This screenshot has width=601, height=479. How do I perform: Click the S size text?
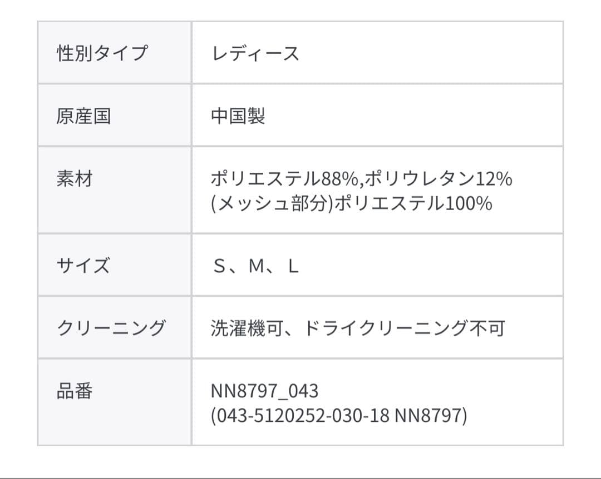(218, 267)
